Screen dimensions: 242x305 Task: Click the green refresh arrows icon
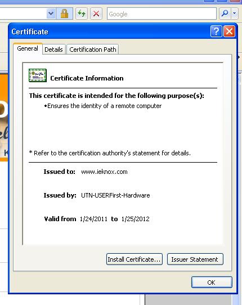click(82, 14)
